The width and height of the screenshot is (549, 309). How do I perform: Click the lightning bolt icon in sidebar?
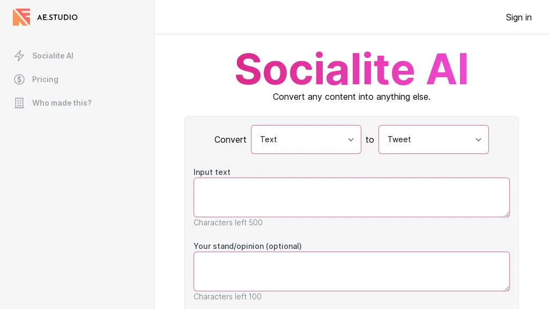click(19, 56)
